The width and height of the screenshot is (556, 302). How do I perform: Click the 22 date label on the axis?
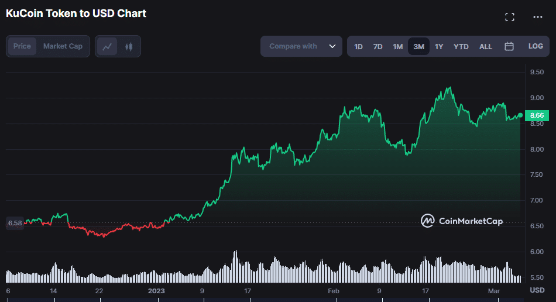coord(99,291)
